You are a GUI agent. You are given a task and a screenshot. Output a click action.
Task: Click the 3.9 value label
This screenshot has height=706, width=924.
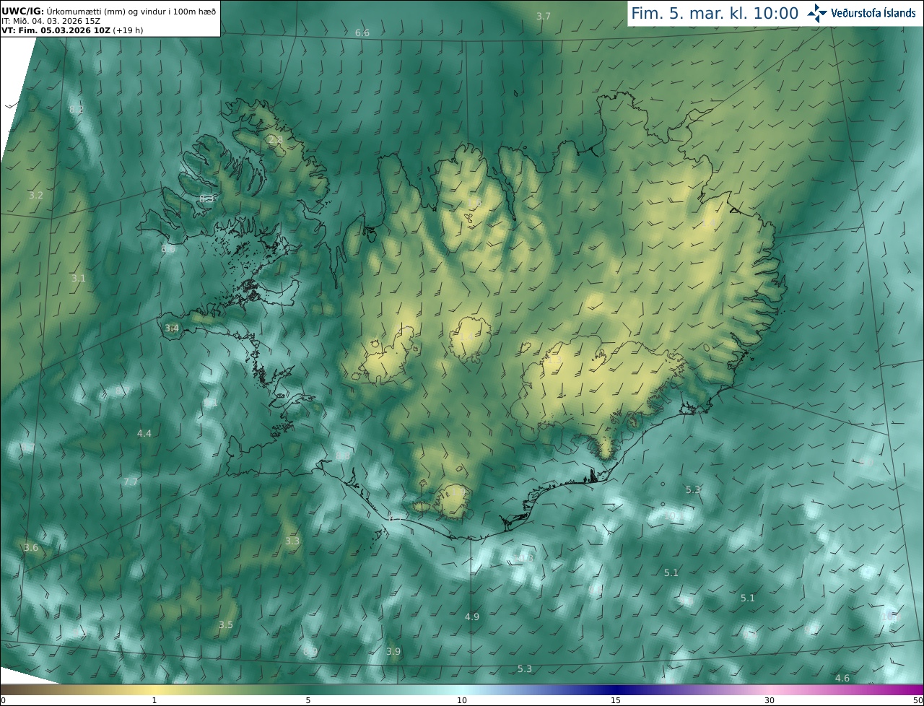393,652
